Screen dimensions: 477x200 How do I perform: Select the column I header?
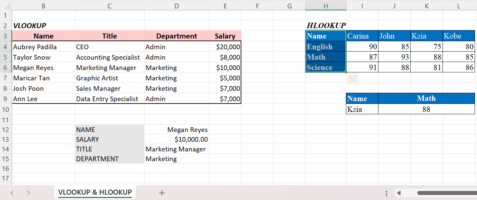pyautogui.click(x=362, y=6)
